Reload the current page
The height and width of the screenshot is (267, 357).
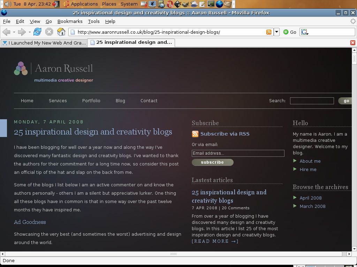pyautogui.click(x=37, y=32)
